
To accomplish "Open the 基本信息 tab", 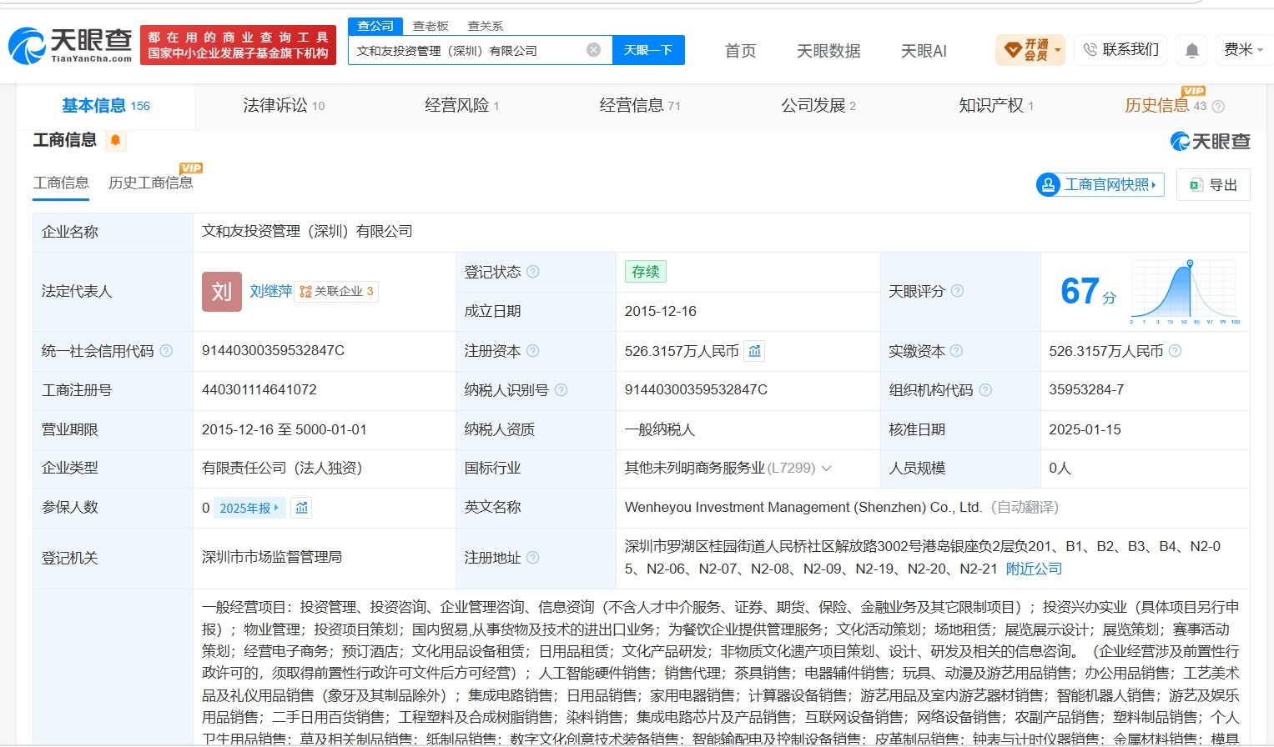I will (106, 106).
